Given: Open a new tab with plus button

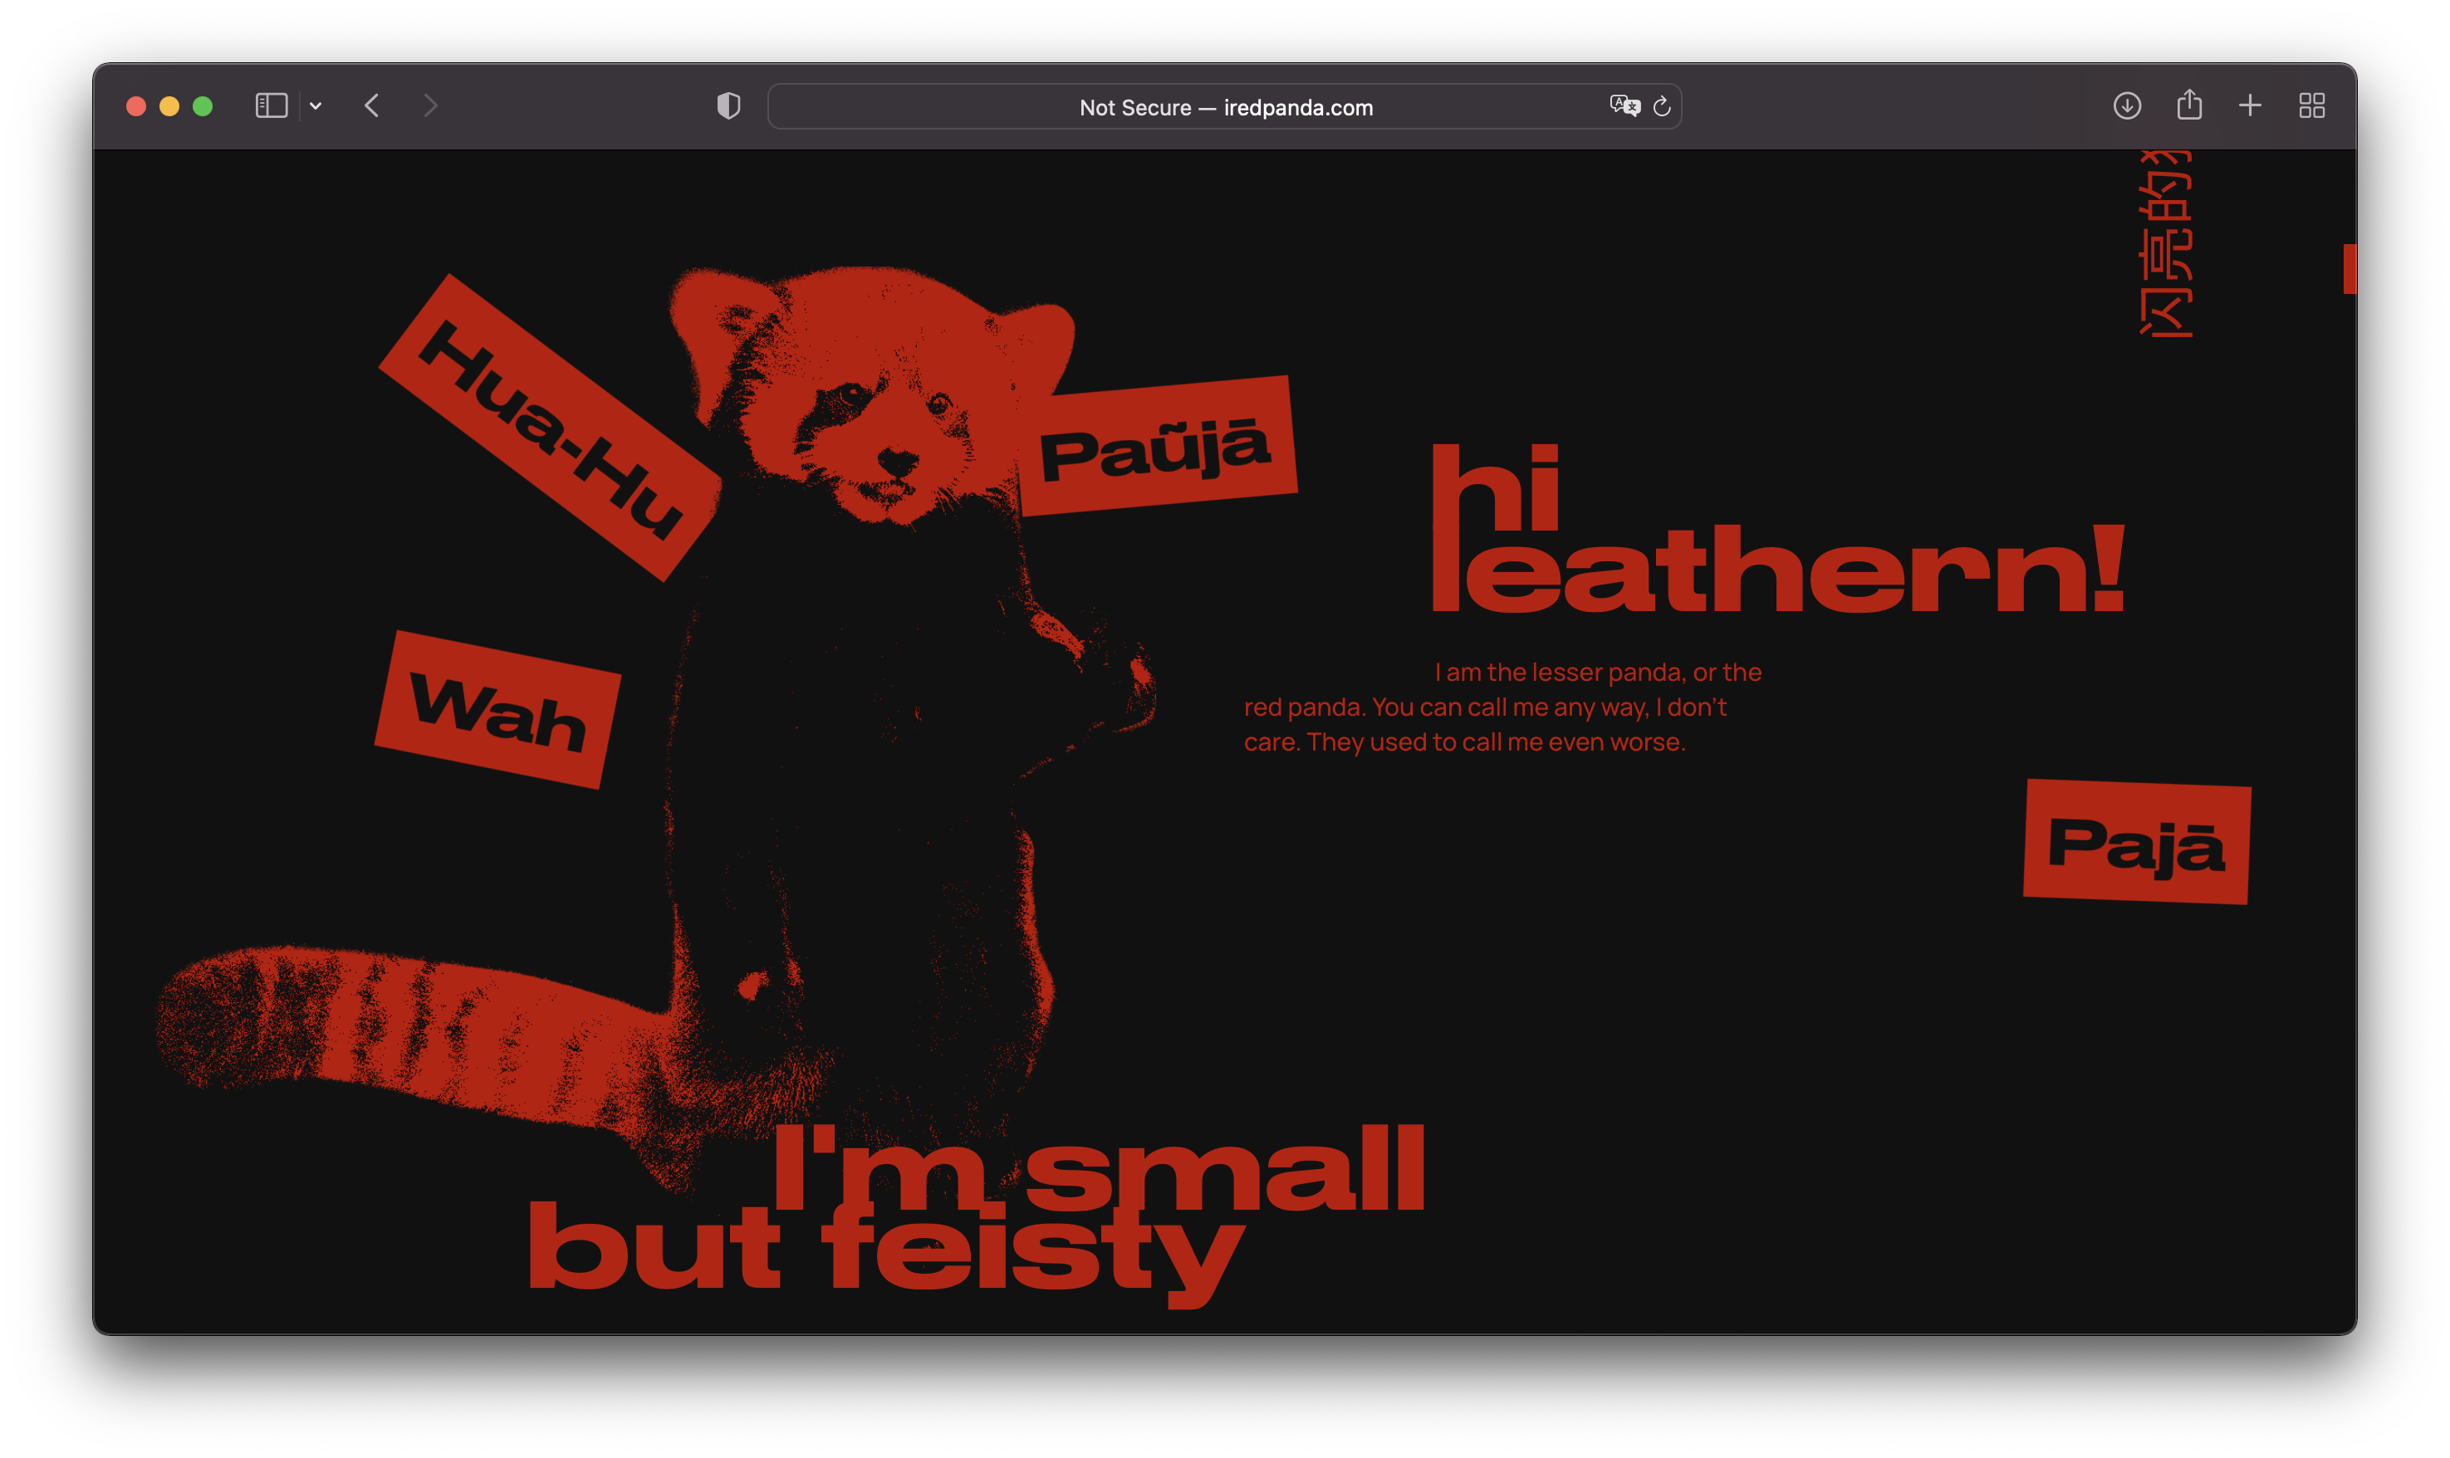Looking at the screenshot, I should pos(2250,106).
